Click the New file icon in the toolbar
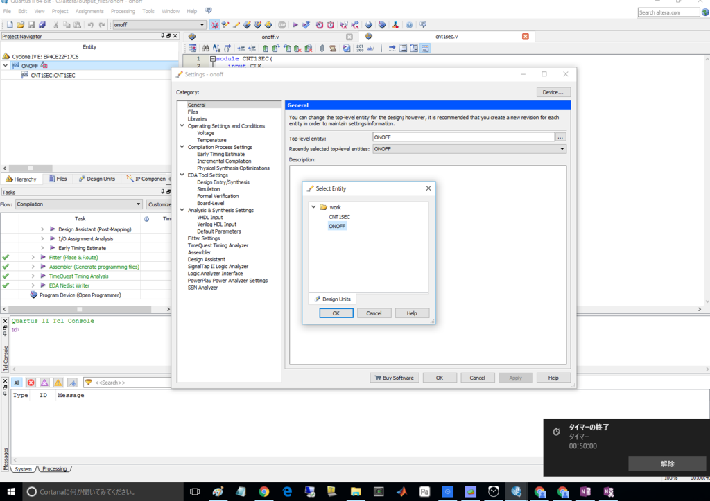The width and height of the screenshot is (710, 501). pyautogui.click(x=10, y=25)
